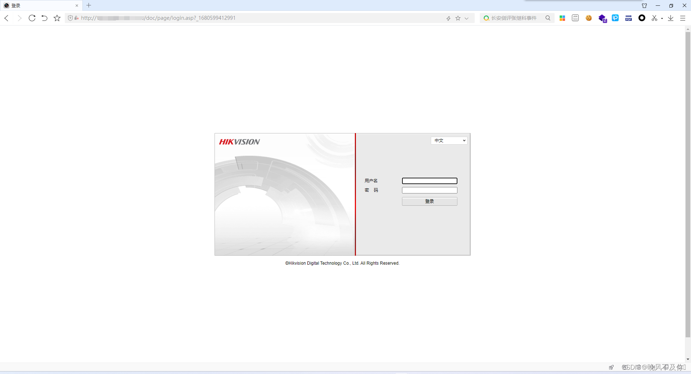Select the 登录 browser tab
The image size is (691, 374).
pyautogui.click(x=41, y=5)
